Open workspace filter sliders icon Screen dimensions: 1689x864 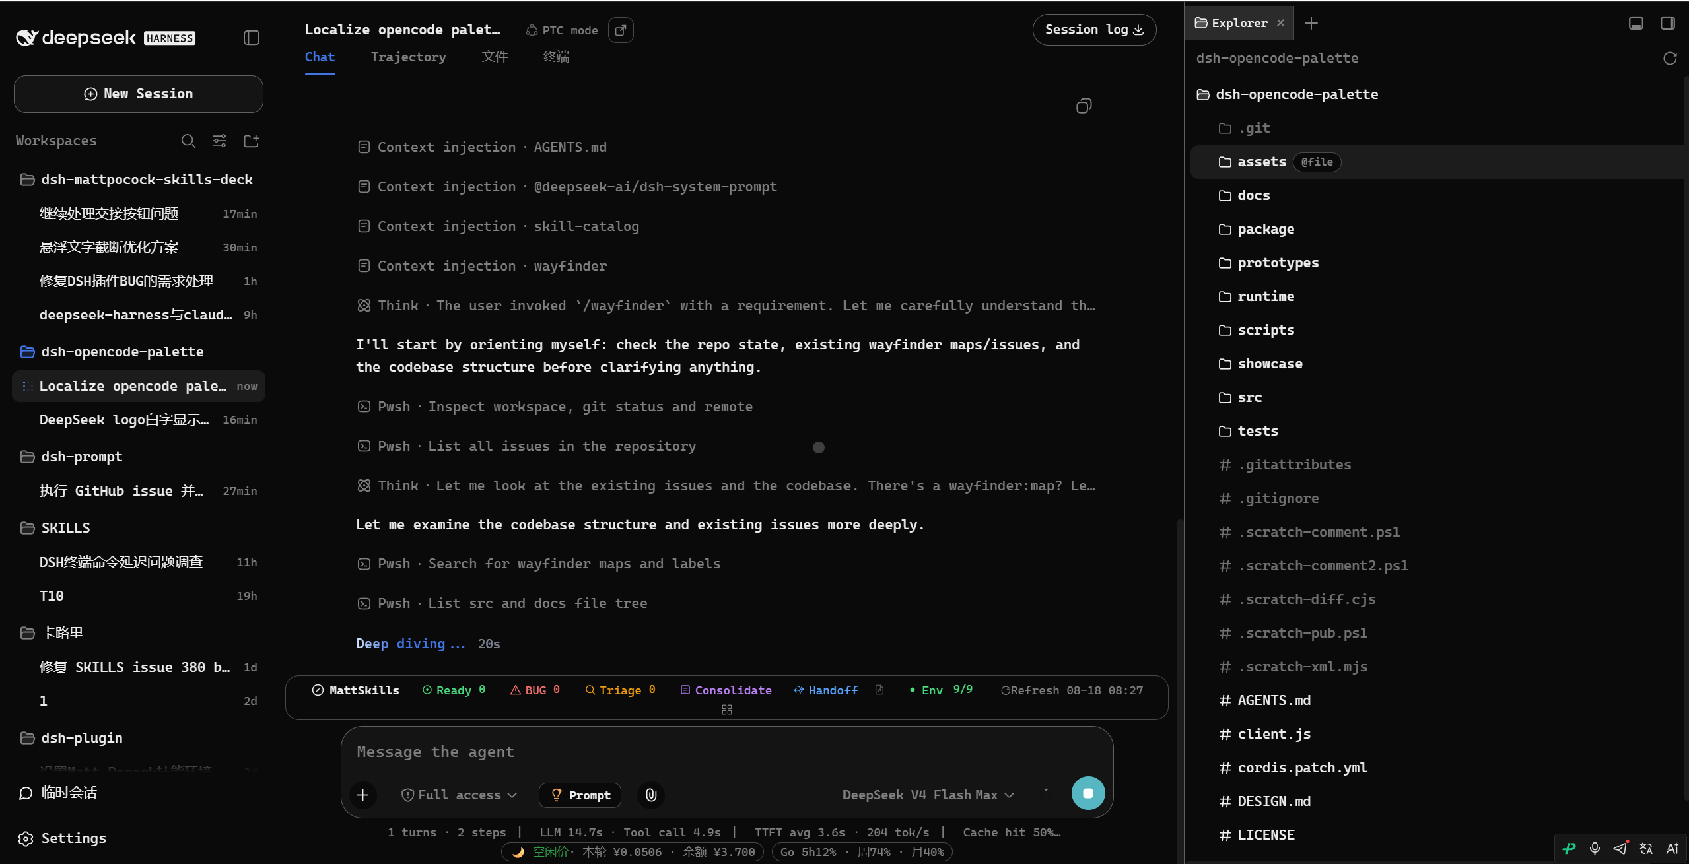(220, 141)
